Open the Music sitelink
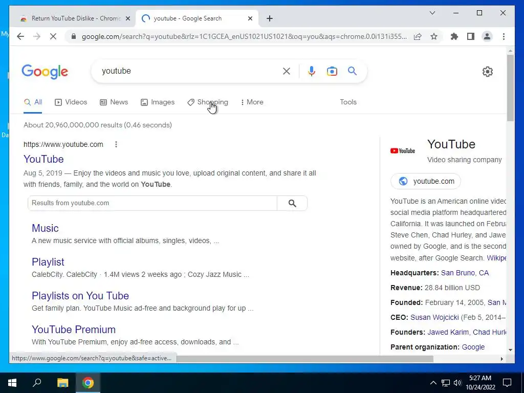 [45, 228]
